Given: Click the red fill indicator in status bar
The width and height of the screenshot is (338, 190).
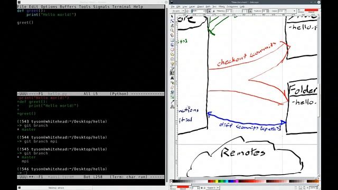Looking at the screenshot, I should (183, 186).
